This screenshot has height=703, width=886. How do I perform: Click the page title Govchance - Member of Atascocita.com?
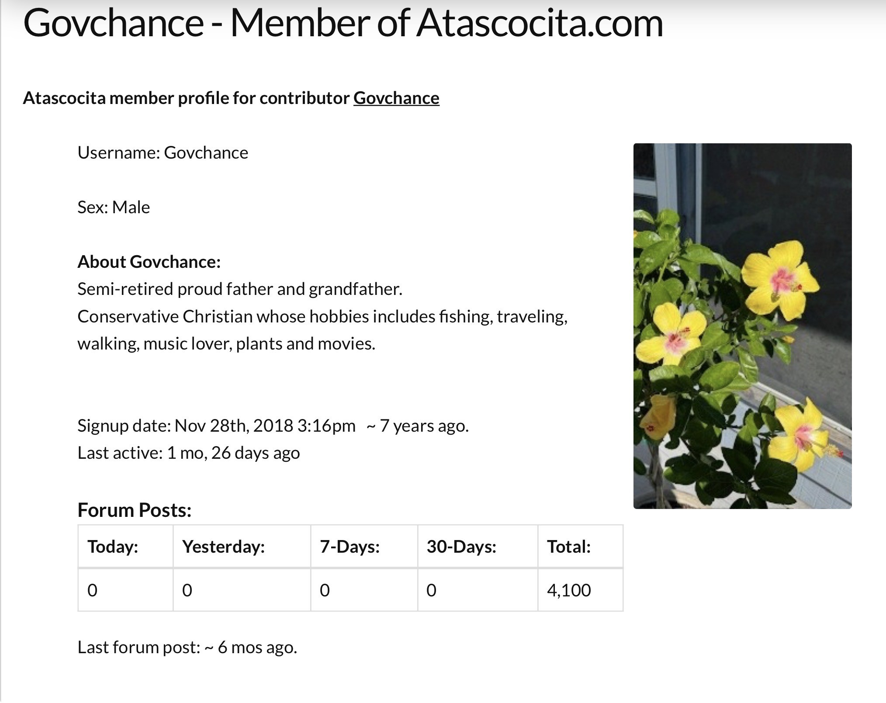click(x=343, y=23)
